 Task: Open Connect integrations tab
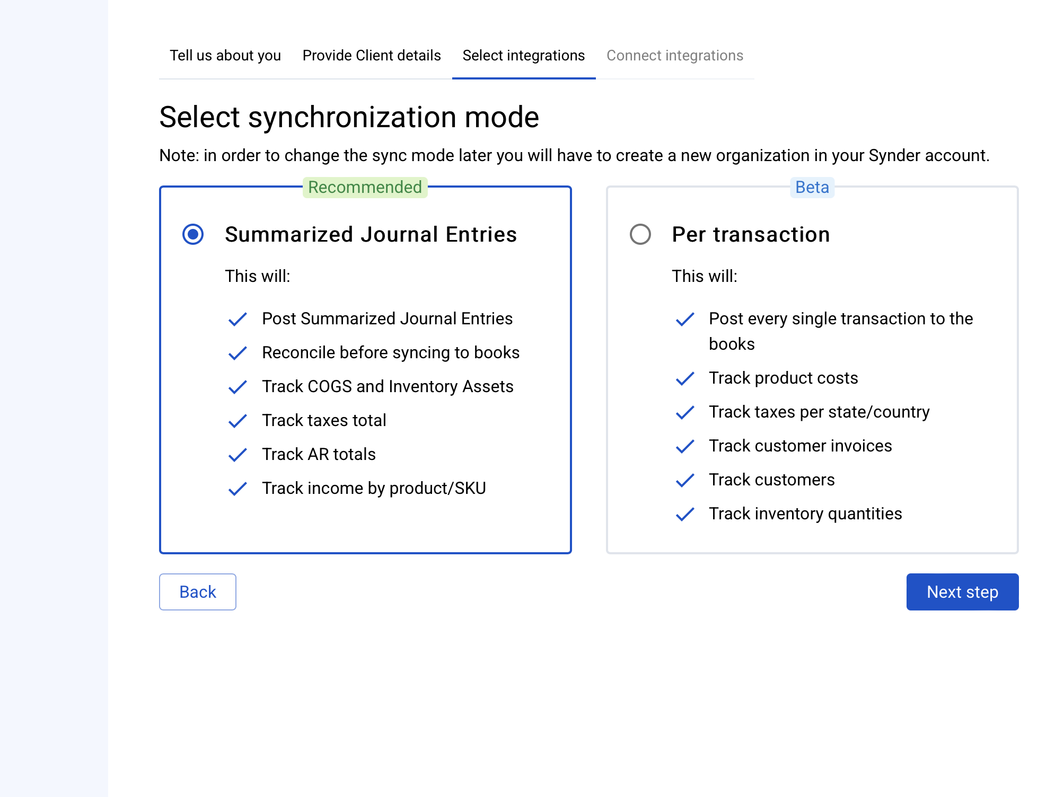pos(674,56)
